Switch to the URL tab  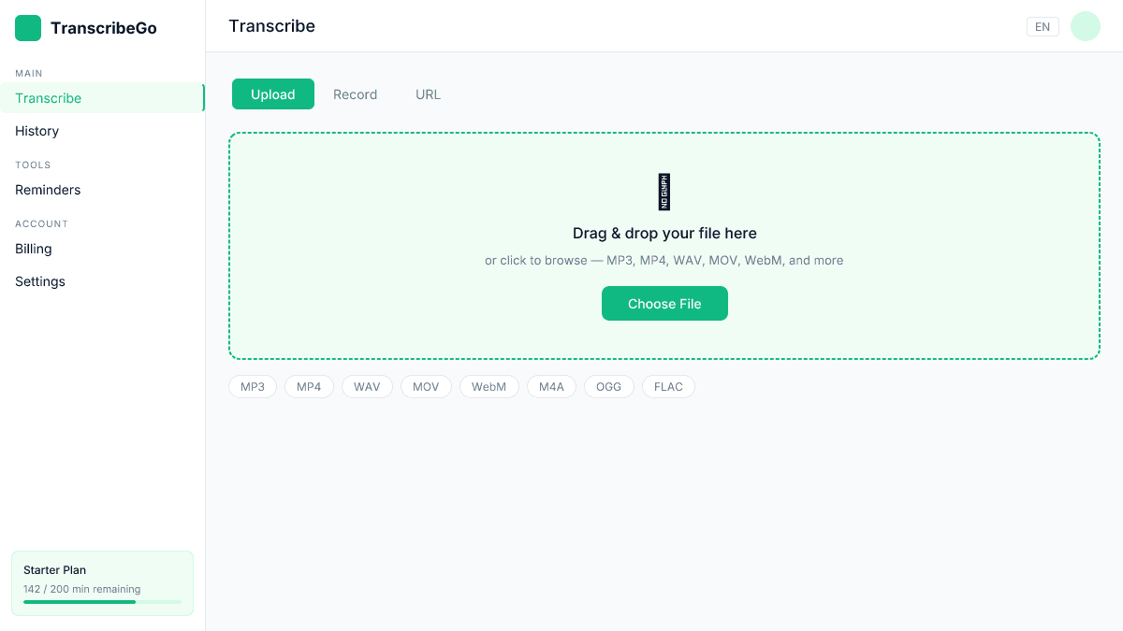pos(428,94)
